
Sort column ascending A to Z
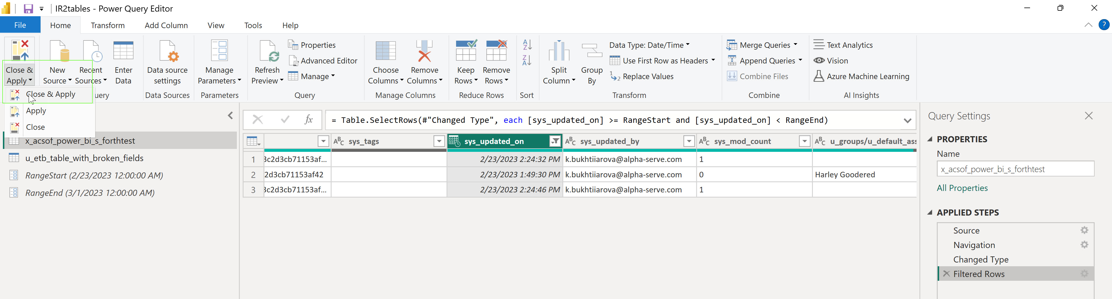(527, 45)
